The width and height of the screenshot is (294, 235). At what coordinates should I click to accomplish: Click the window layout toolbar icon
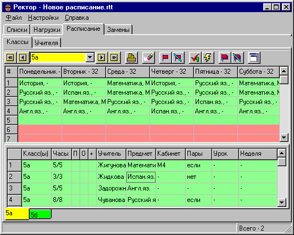(254, 57)
